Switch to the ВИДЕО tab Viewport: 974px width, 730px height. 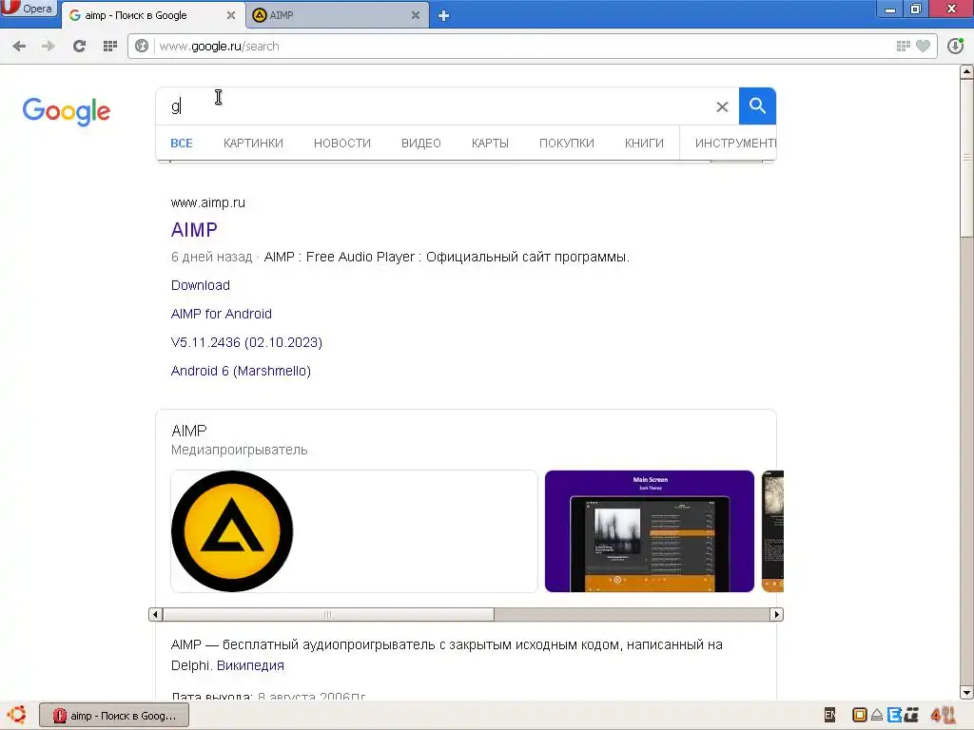click(x=420, y=143)
